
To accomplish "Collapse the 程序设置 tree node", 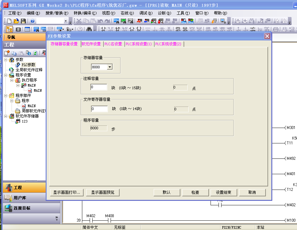I will pos(6,75).
